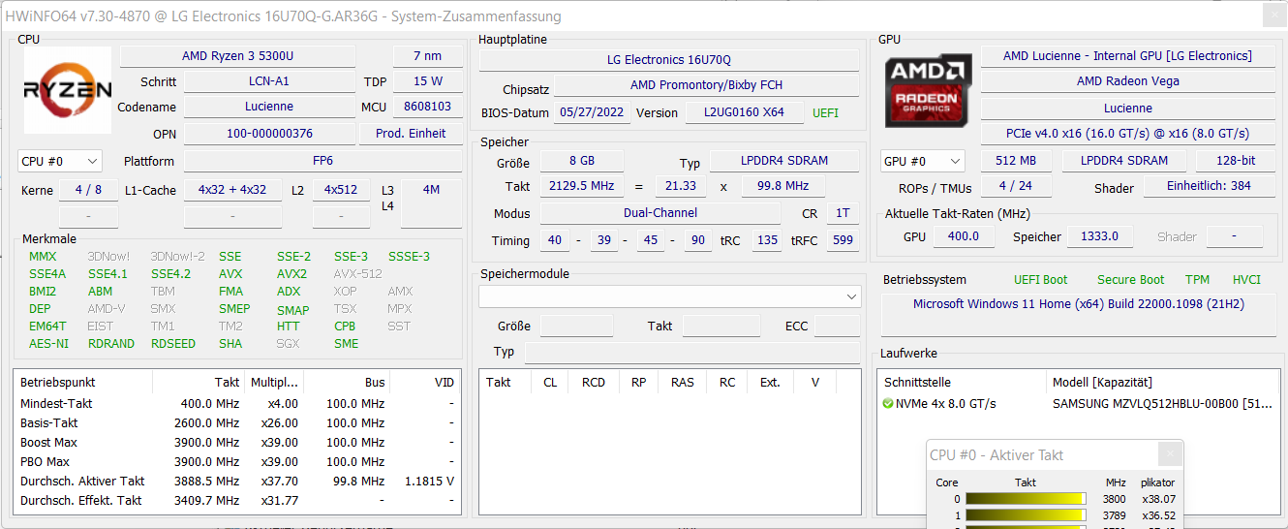This screenshot has height=529, width=1288.
Task: Select the Mindest-Takt row
Action: coord(237,404)
